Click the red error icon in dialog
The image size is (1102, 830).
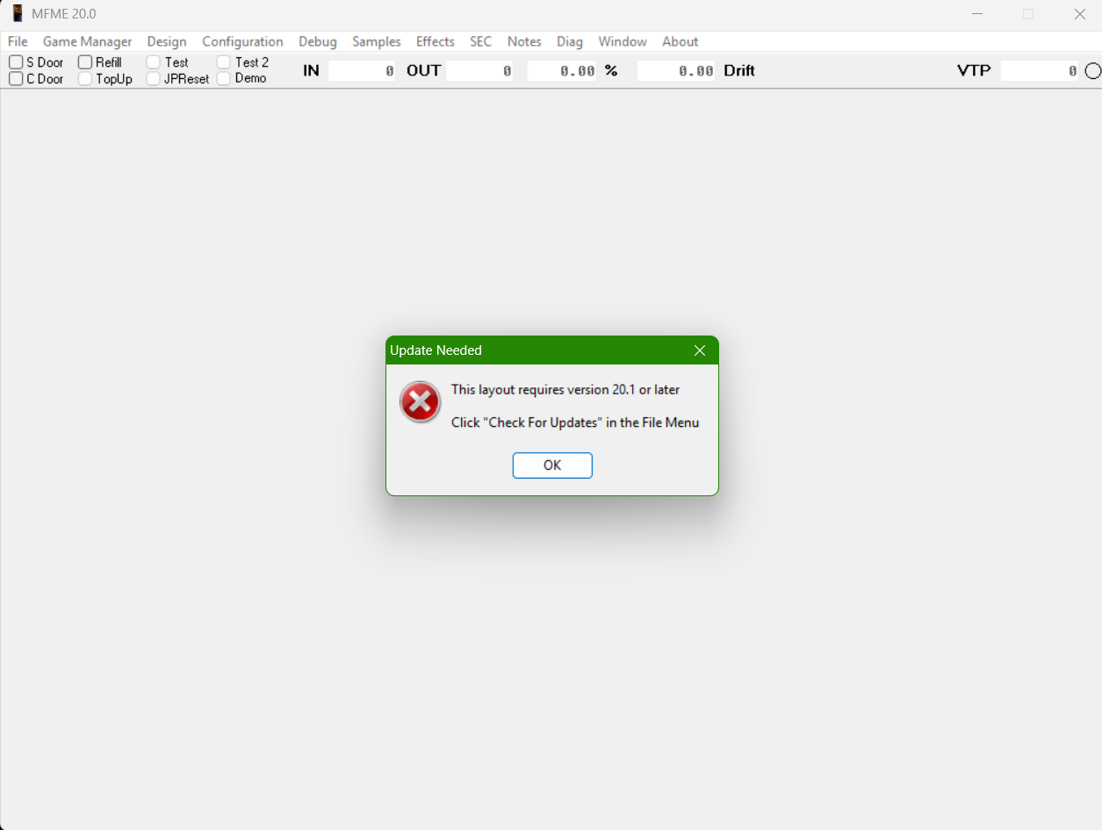421,402
